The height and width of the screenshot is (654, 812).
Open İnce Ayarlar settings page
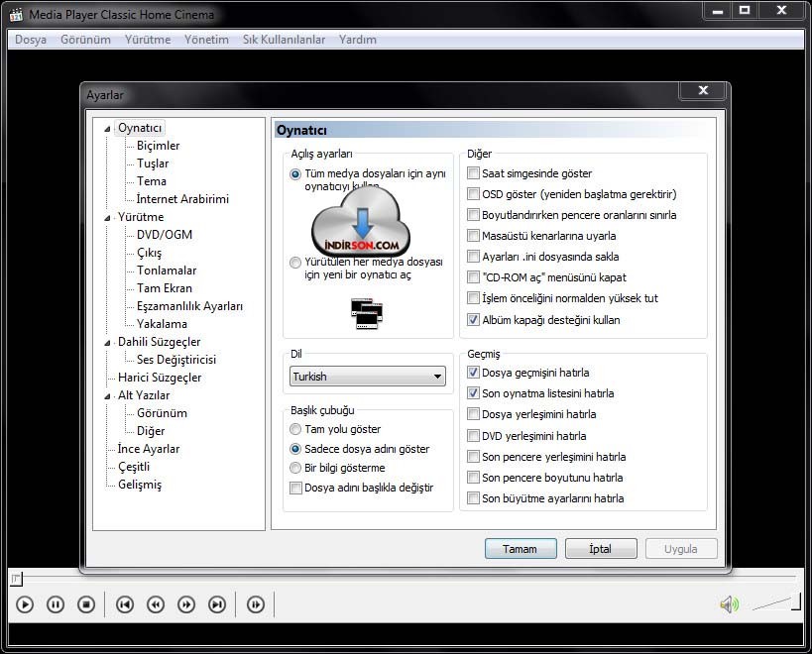[x=149, y=449]
